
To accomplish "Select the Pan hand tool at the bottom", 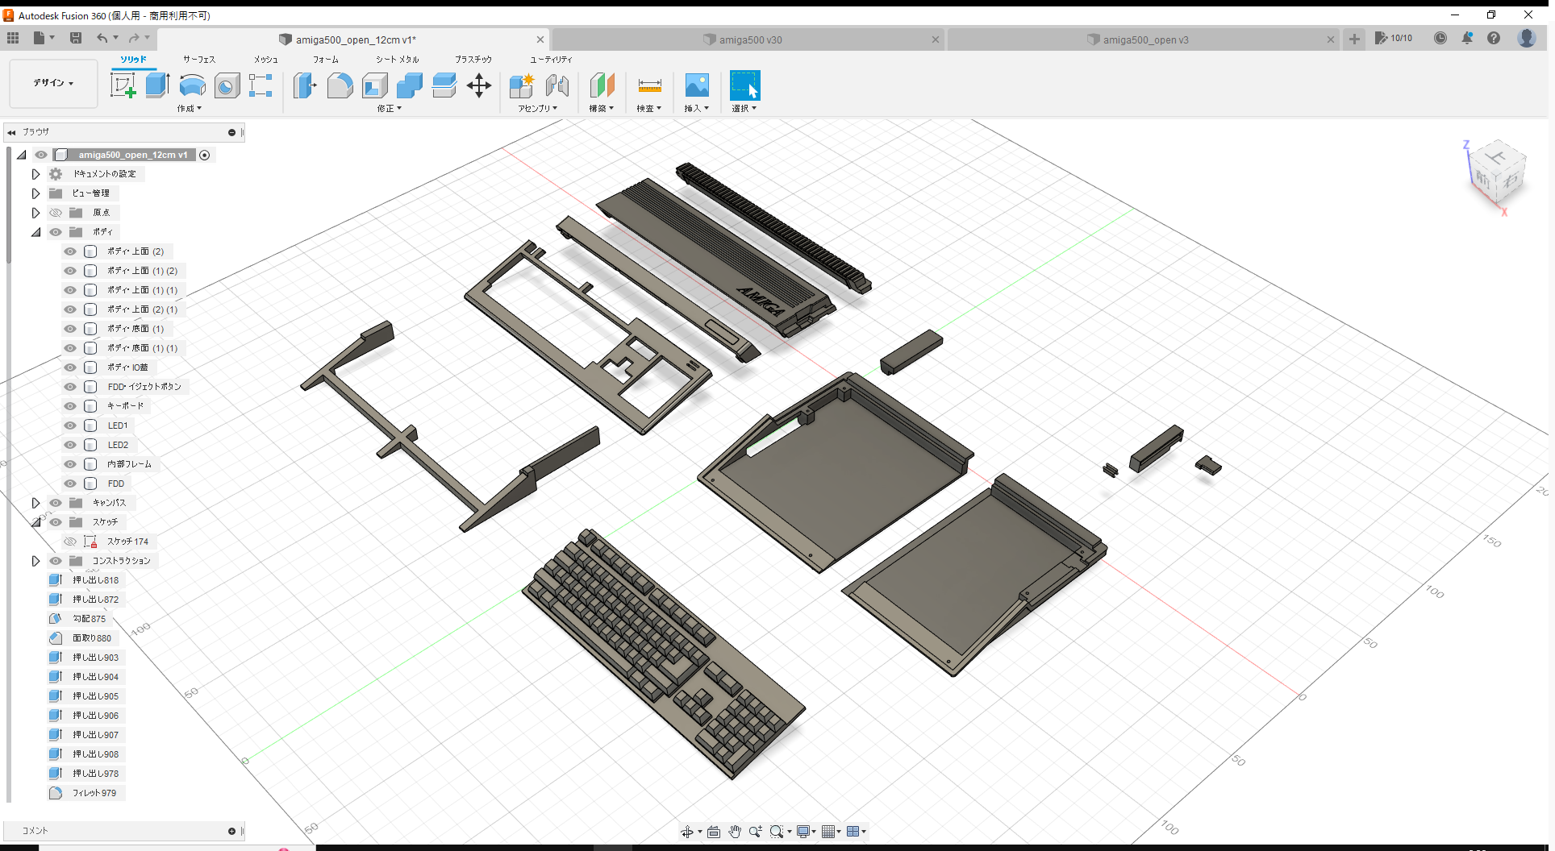I will [x=735, y=831].
